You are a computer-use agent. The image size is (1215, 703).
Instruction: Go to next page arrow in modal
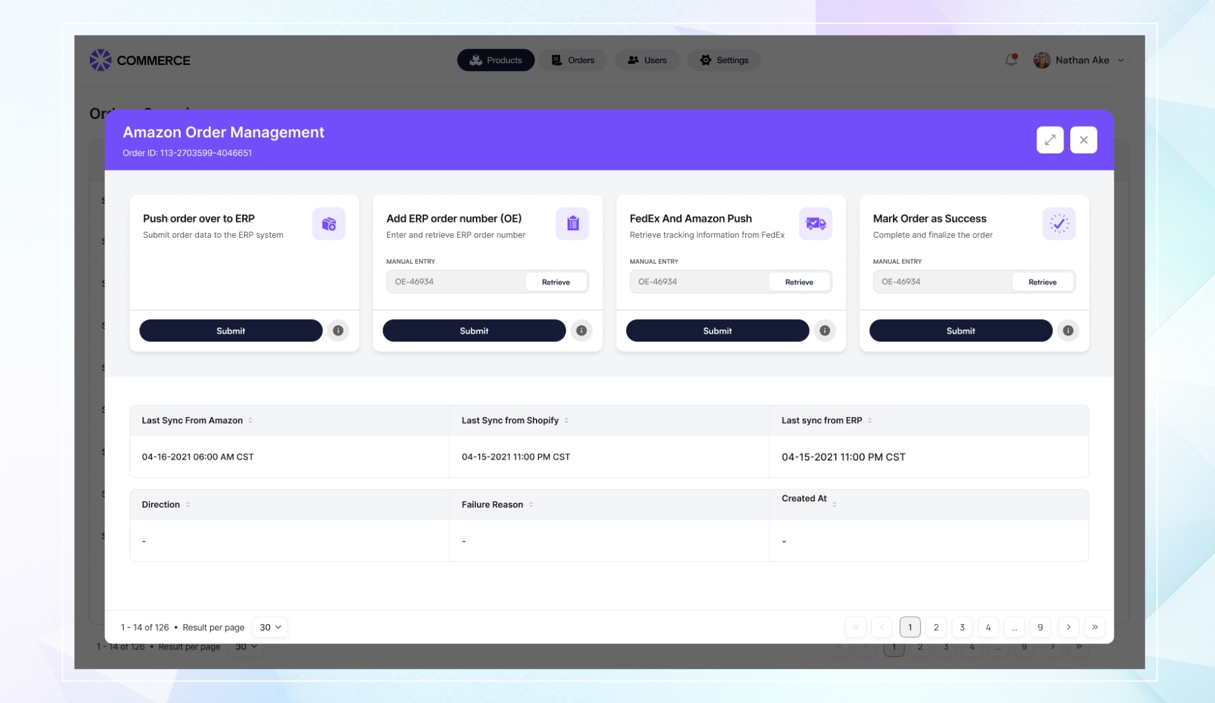click(x=1068, y=627)
